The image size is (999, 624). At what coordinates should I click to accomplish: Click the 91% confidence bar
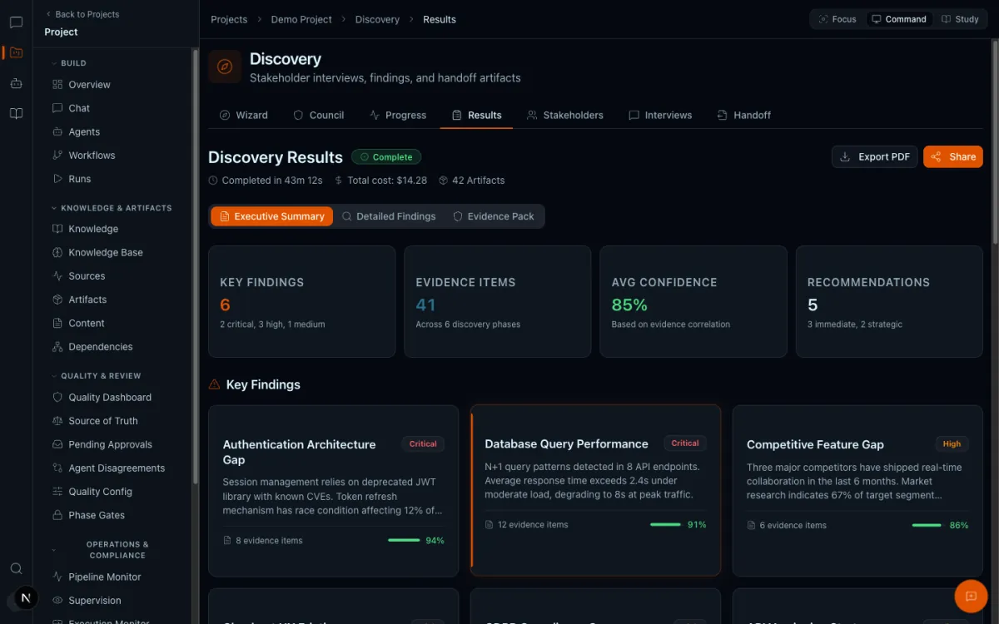665,524
